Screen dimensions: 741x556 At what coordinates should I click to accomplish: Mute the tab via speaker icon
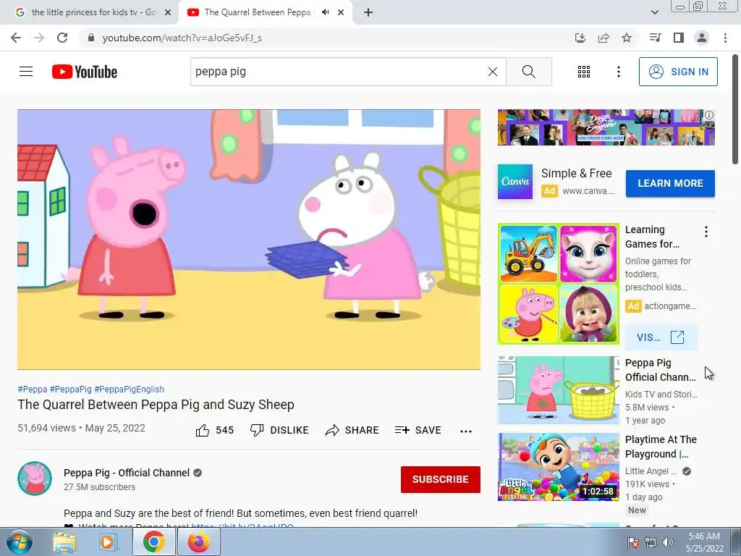[x=325, y=12]
